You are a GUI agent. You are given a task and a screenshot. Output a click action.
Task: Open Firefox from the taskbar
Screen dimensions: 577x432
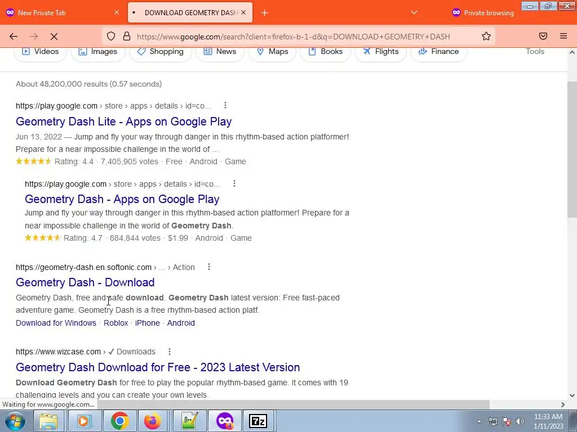pos(152,421)
